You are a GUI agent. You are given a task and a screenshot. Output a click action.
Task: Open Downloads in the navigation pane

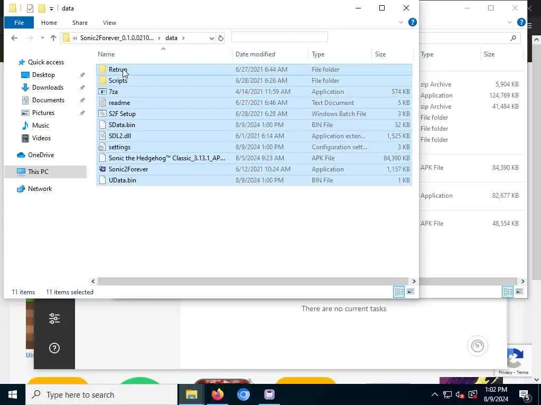(x=48, y=88)
